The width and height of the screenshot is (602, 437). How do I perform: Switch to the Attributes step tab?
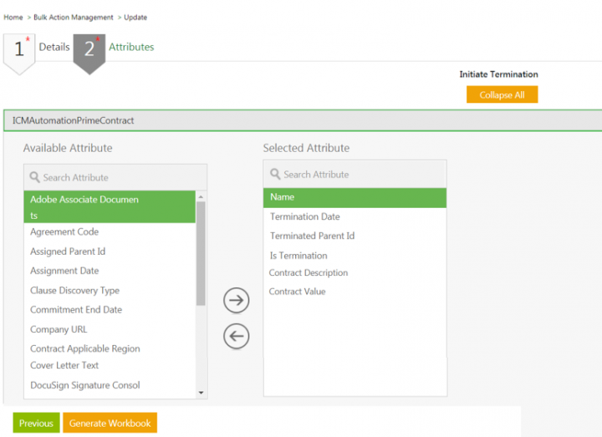[131, 47]
